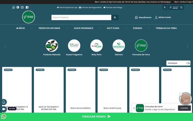This screenshot has width=193, height=121.
Task: Open FÓRMULAS DA TERRA menu item
Action: coord(166,28)
